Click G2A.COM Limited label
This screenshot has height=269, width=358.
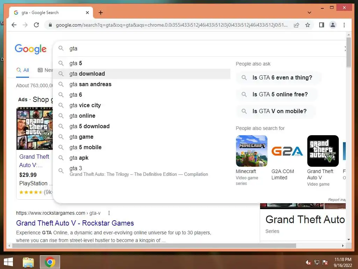pos(282,174)
